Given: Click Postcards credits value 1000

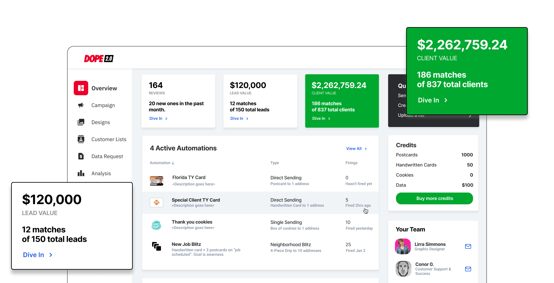Looking at the screenshot, I should [x=467, y=155].
